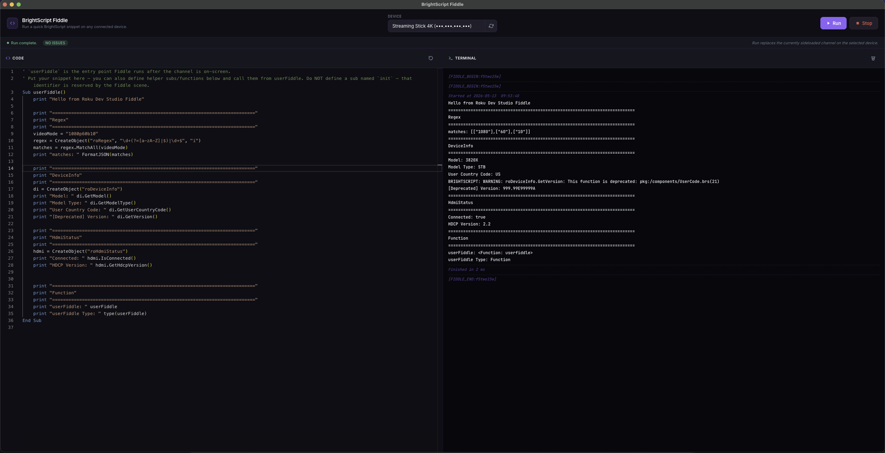Click the videoMode = "1080p60b10" line
Screen dimensions: 885x453
click(x=66, y=134)
